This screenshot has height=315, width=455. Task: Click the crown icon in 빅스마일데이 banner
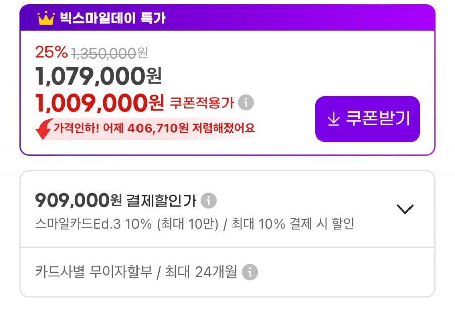[x=46, y=18]
